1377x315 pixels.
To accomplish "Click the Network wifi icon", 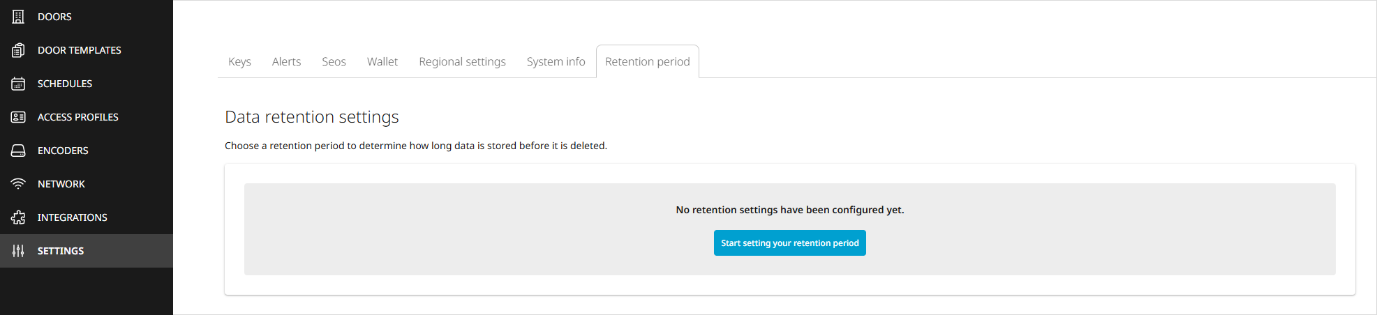I will [18, 184].
